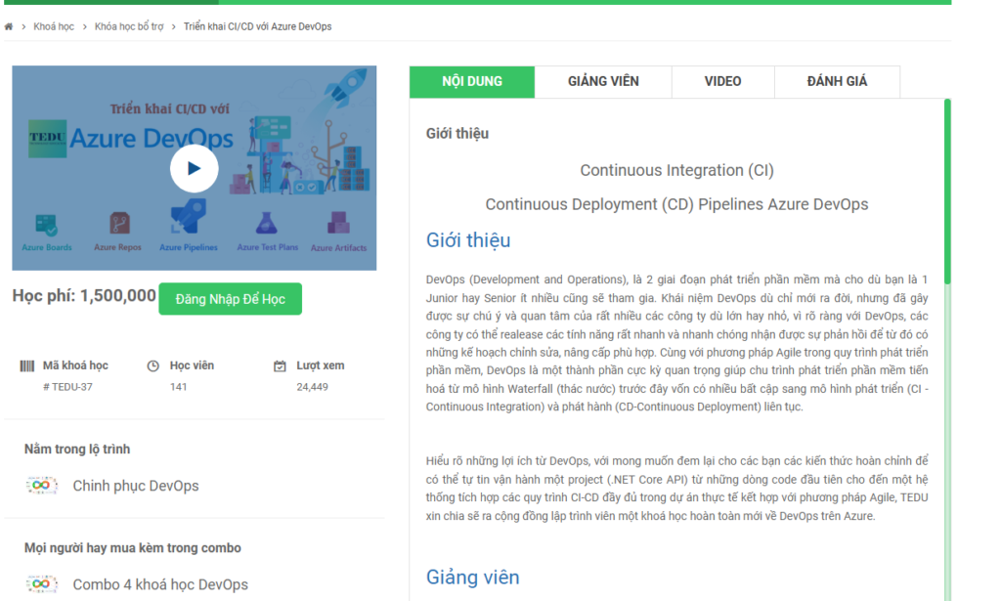Click the calendar icon beside Lượt xem
Screen dimensions: 1001x601
pos(280,365)
